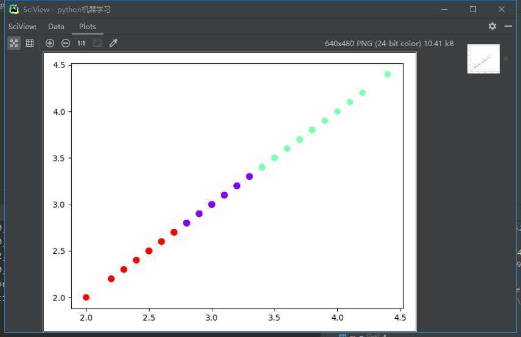Click the x-axis label 3.5

point(274,318)
